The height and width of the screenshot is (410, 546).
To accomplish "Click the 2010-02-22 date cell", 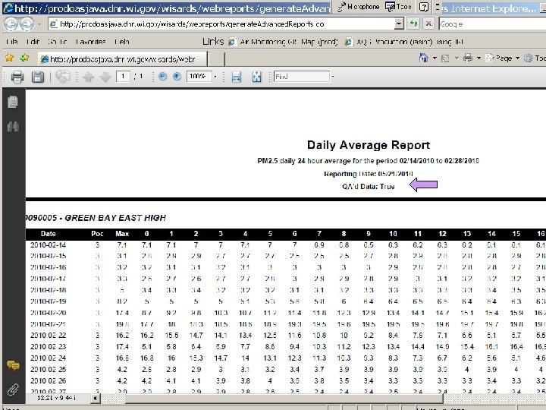I will [x=48, y=336].
